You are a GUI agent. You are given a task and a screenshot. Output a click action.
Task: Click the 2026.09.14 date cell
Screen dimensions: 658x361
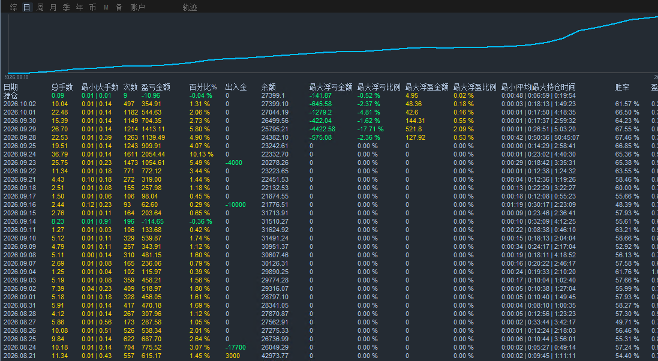click(20, 222)
